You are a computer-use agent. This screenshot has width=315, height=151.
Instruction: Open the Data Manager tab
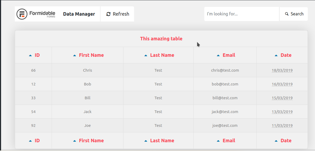tap(79, 14)
